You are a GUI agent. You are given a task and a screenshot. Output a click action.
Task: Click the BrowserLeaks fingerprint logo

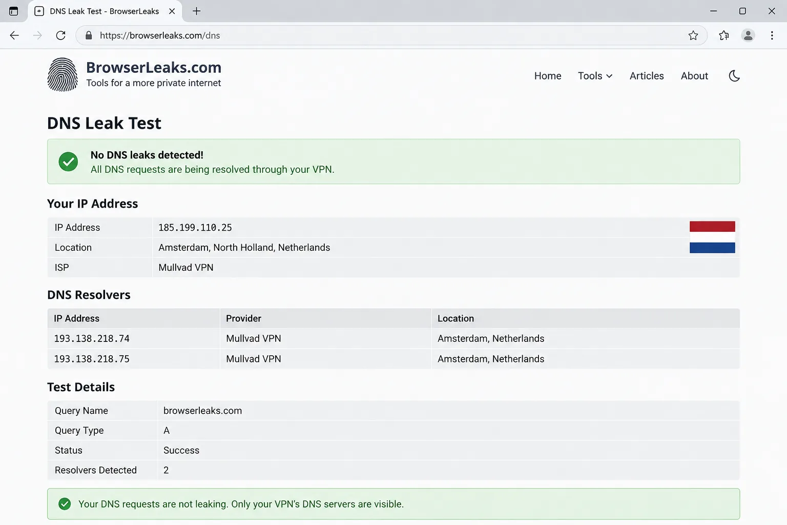[63, 75]
